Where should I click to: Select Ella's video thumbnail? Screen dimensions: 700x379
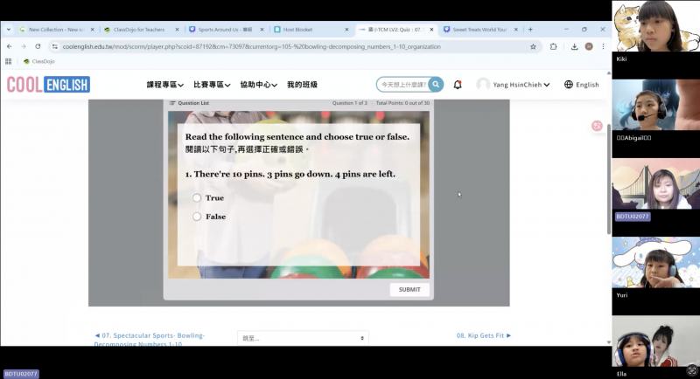[x=655, y=341]
